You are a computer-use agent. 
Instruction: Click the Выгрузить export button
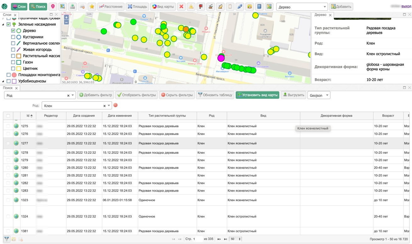(293, 95)
